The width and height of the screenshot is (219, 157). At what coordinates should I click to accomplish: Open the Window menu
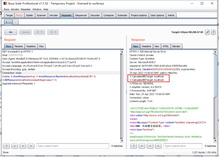click(x=37, y=9)
